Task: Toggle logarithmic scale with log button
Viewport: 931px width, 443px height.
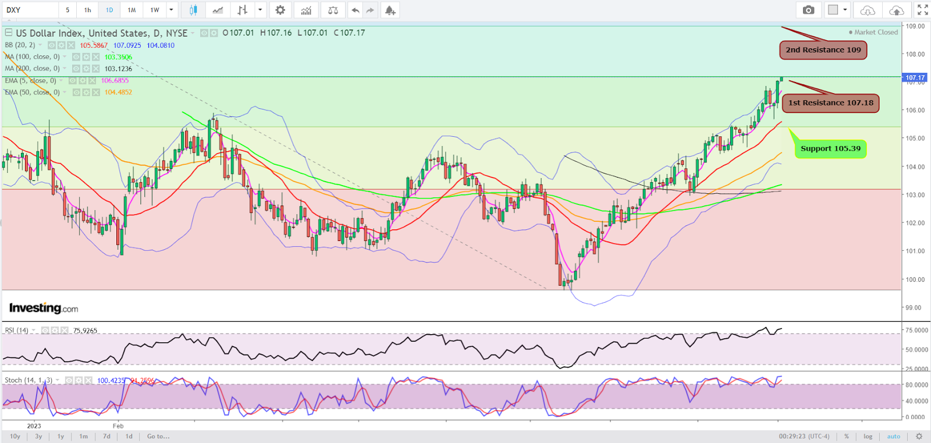Action: (868, 436)
